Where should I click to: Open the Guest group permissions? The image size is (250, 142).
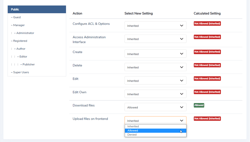[x=17, y=17]
